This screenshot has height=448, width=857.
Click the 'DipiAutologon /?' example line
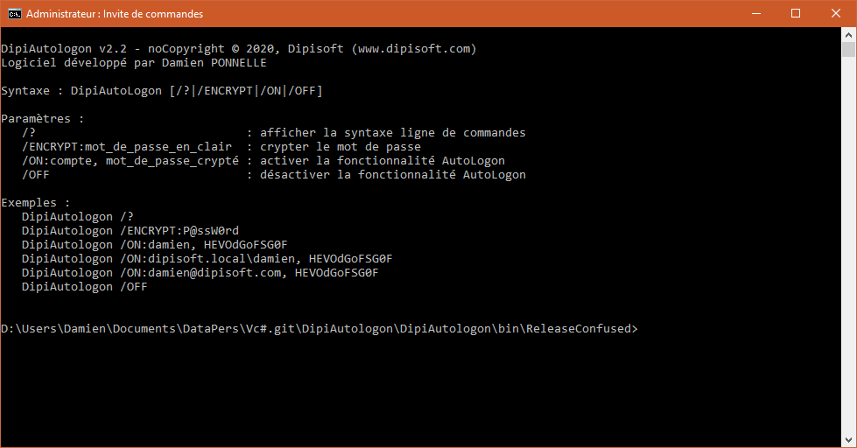[78, 217]
